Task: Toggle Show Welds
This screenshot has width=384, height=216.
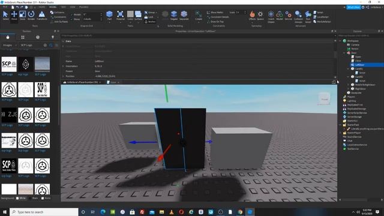Action: pyautogui.click(x=215, y=12)
